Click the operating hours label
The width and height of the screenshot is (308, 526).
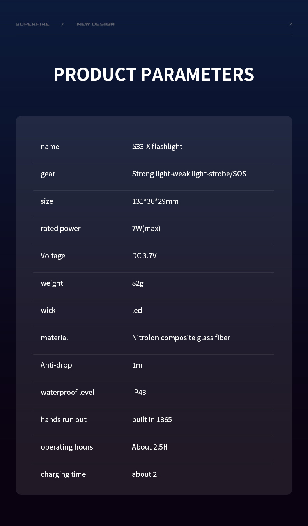pyautogui.click(x=67, y=447)
